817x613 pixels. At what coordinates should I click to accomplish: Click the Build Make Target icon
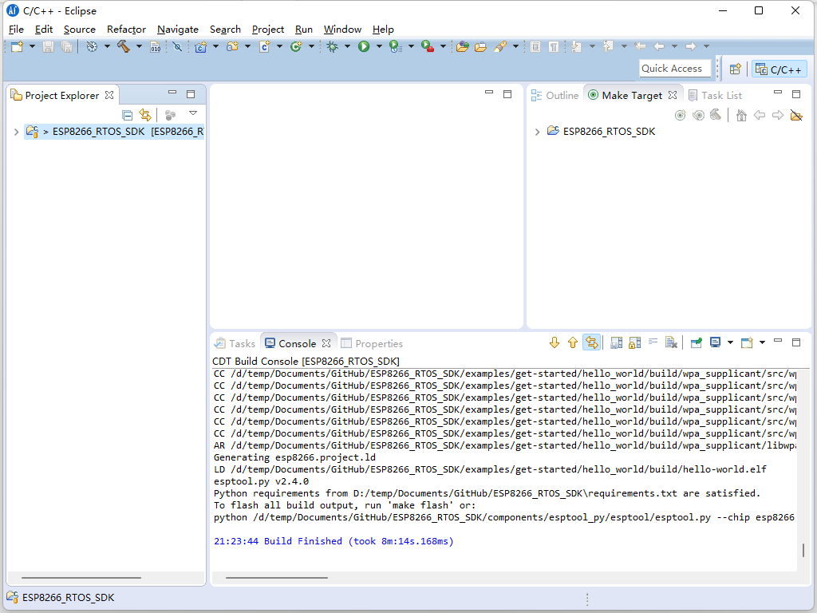click(x=716, y=115)
